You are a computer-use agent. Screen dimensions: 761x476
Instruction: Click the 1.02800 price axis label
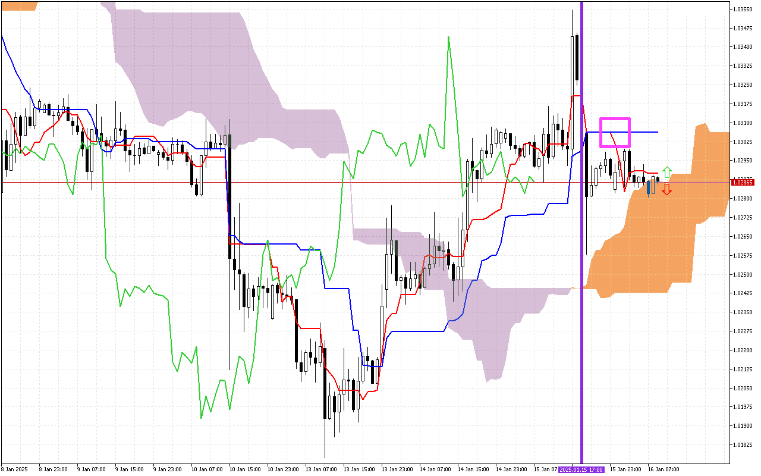pyautogui.click(x=743, y=199)
